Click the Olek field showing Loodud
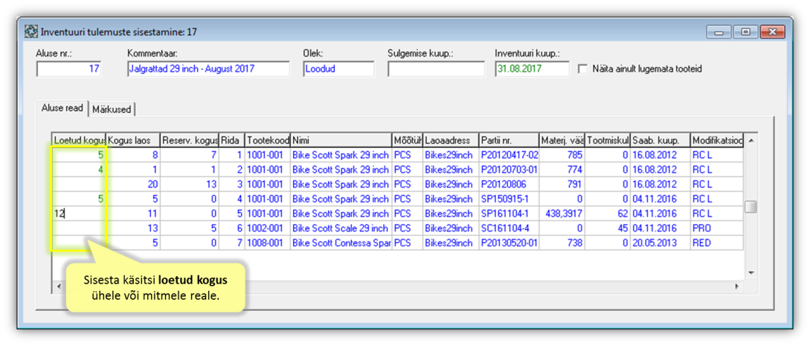810x346 pixels. (338, 68)
